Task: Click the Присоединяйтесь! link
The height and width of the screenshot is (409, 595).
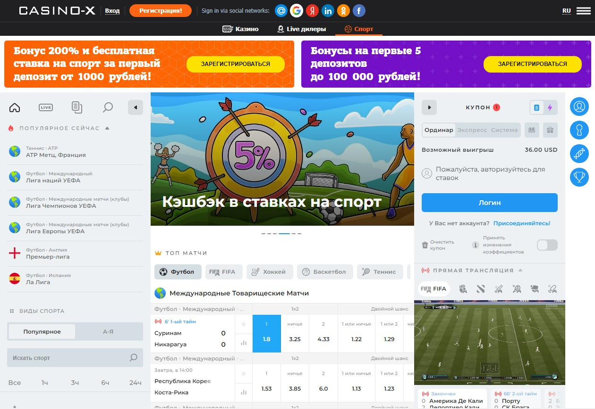Action: pyautogui.click(x=521, y=223)
